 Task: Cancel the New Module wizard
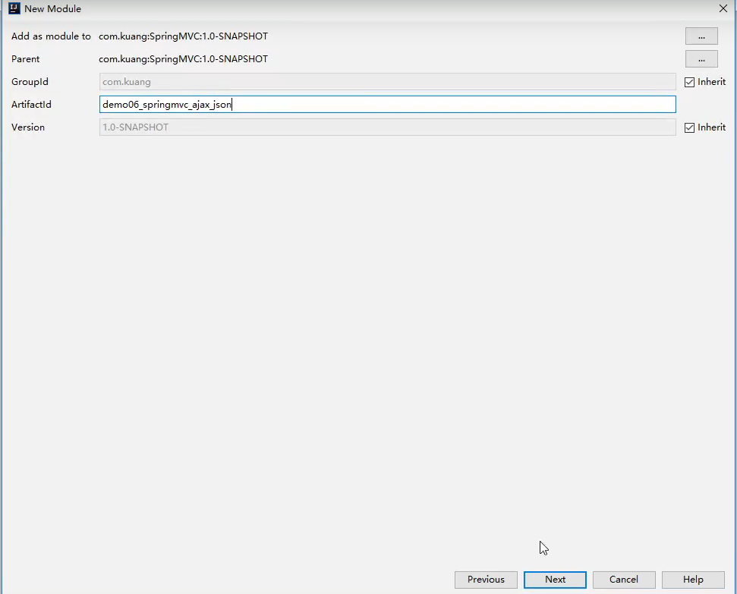tap(624, 580)
